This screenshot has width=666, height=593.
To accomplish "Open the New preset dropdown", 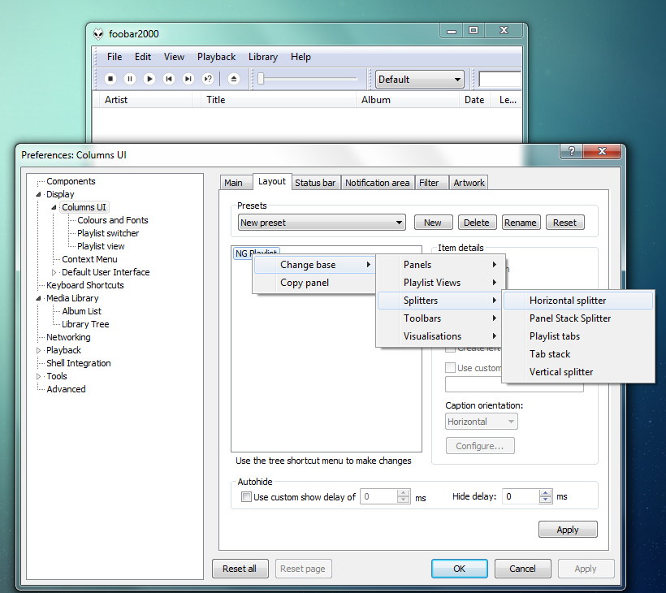I will click(400, 222).
